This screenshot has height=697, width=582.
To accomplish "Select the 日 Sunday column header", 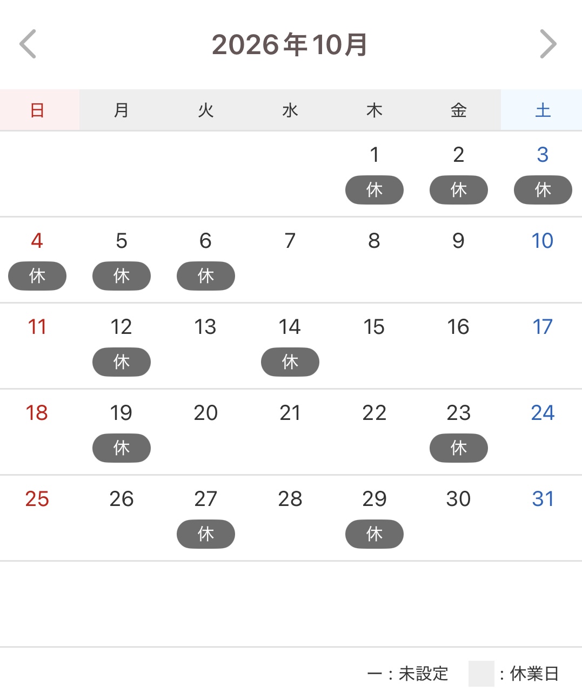I will point(39,110).
